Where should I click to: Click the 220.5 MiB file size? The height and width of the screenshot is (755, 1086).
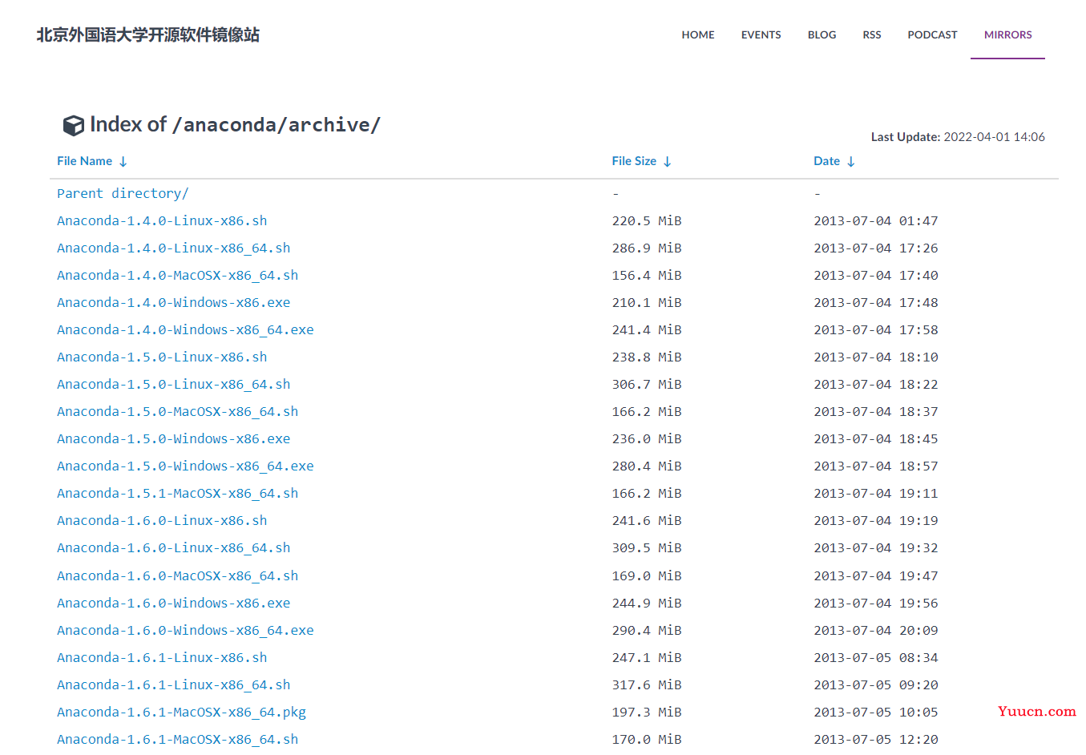(647, 220)
